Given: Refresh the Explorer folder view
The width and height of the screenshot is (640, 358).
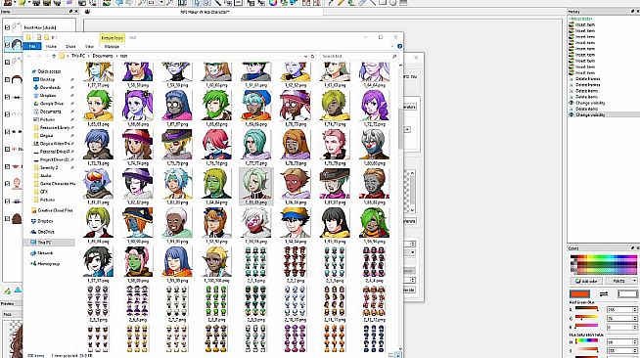Looking at the screenshot, I should (x=312, y=57).
